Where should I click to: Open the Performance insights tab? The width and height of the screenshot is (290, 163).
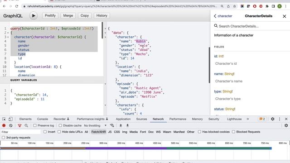point(92,119)
